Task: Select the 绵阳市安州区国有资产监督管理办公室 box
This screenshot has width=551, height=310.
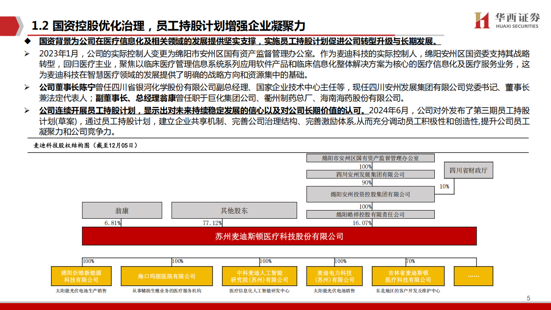Action: pyautogui.click(x=370, y=158)
